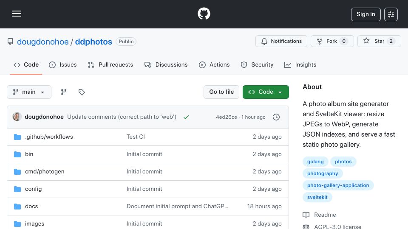Click the '18 hours ago' timestamp for docs

(x=264, y=207)
